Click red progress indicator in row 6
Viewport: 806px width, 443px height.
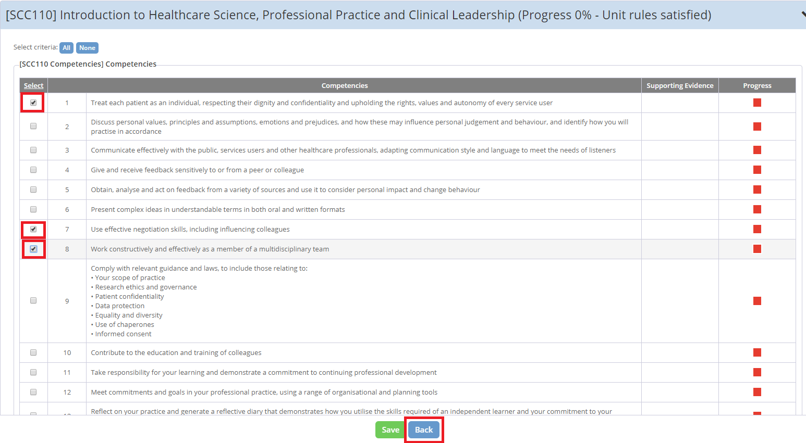pyautogui.click(x=757, y=209)
